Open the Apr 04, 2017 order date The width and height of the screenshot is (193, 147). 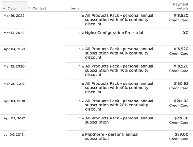click(14, 119)
